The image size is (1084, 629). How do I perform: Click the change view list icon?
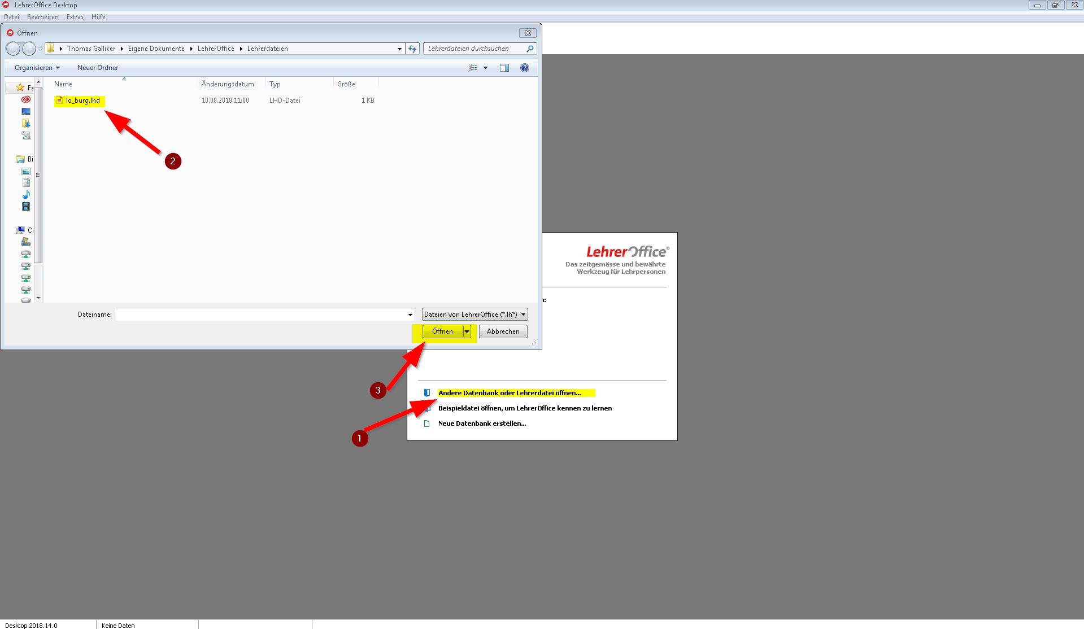pyautogui.click(x=473, y=68)
